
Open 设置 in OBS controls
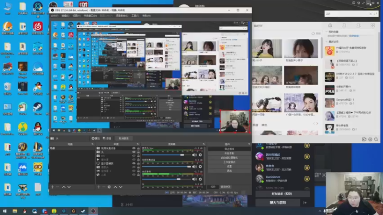pos(229,166)
